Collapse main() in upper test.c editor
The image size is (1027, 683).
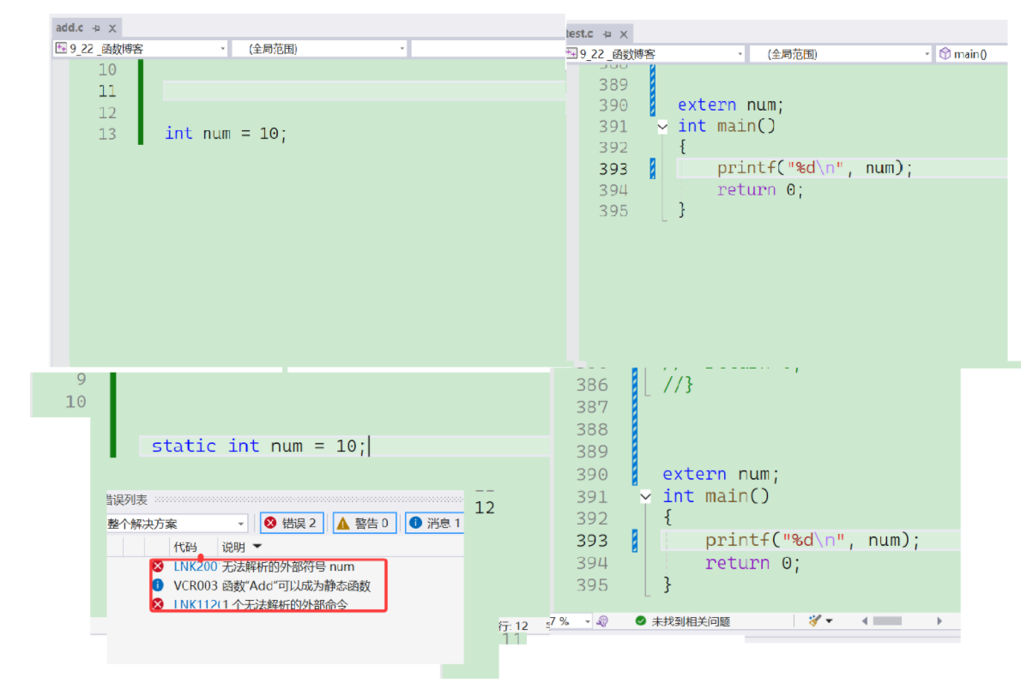[662, 126]
